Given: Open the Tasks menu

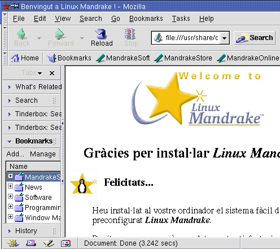Looking at the screenshot, I should point(181,19).
